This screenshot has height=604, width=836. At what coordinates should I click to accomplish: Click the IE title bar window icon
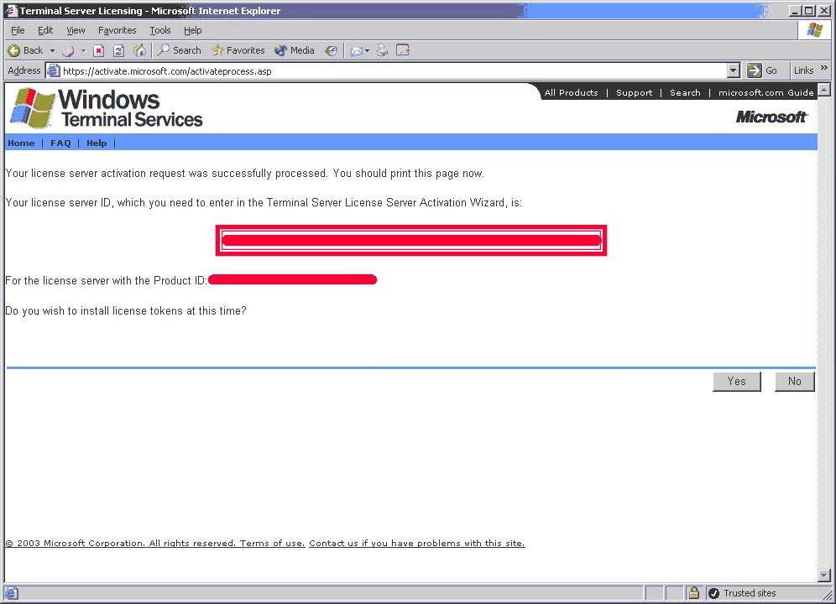pyautogui.click(x=11, y=10)
